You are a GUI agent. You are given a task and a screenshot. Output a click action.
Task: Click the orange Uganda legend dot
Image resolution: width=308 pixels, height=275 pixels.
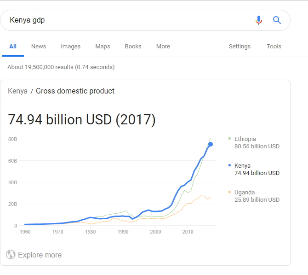point(229,192)
